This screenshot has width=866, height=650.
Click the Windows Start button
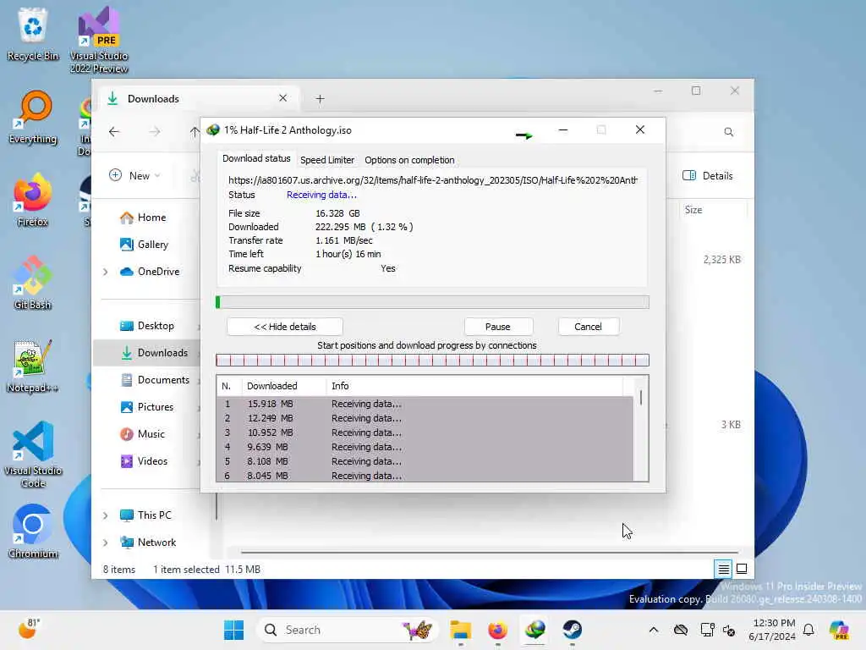pos(233,630)
